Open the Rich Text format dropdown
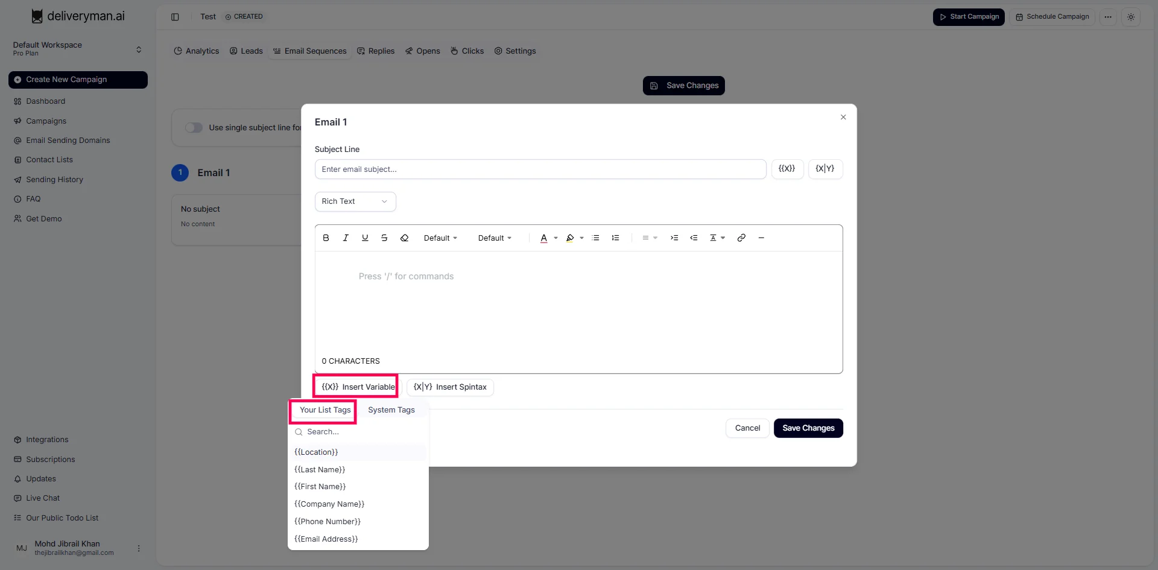This screenshot has width=1158, height=570. coord(355,201)
